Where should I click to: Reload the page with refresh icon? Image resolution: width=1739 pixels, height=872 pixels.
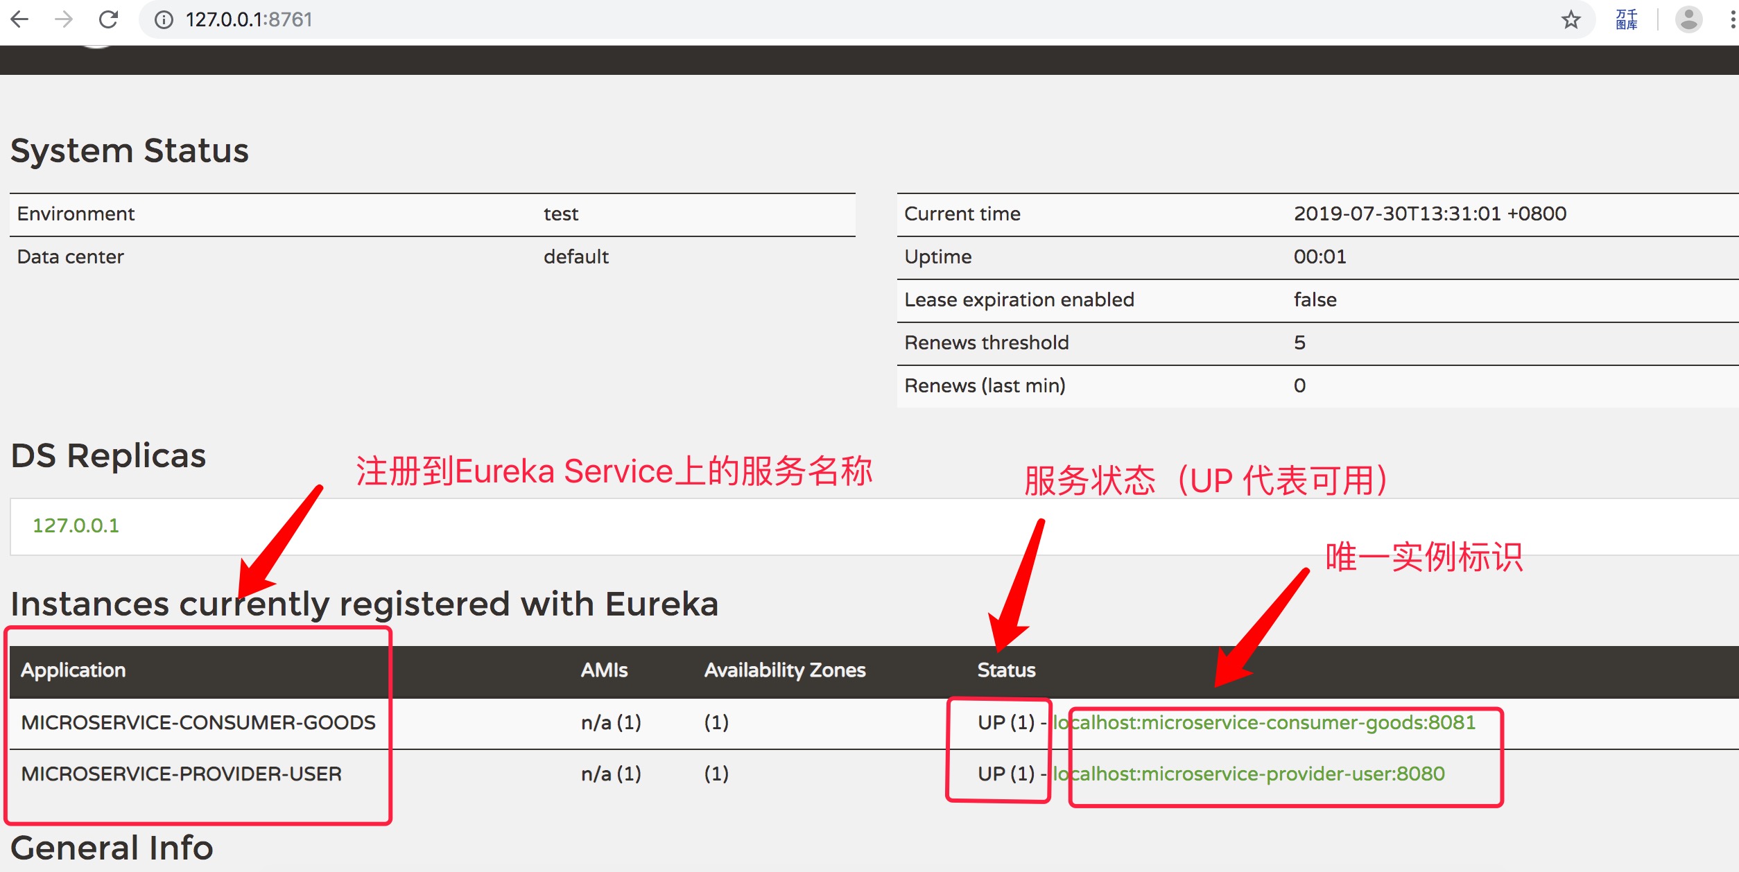tap(109, 19)
